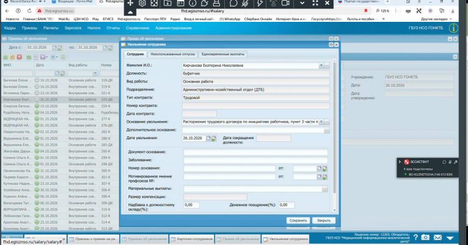
Task: Select the Истомина Ларис... row in orders list
Action: tap(60, 93)
